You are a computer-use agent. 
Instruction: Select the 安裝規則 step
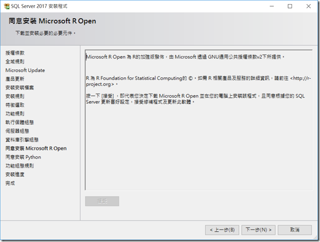click(x=15, y=96)
